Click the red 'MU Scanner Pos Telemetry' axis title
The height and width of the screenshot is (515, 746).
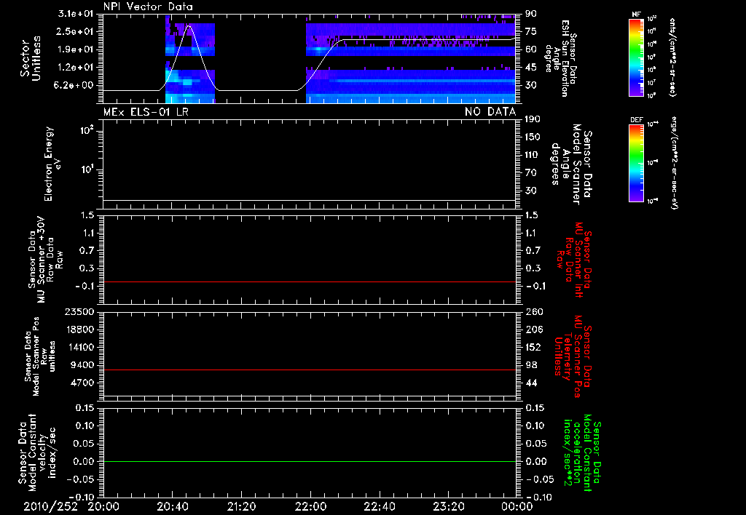click(x=573, y=356)
